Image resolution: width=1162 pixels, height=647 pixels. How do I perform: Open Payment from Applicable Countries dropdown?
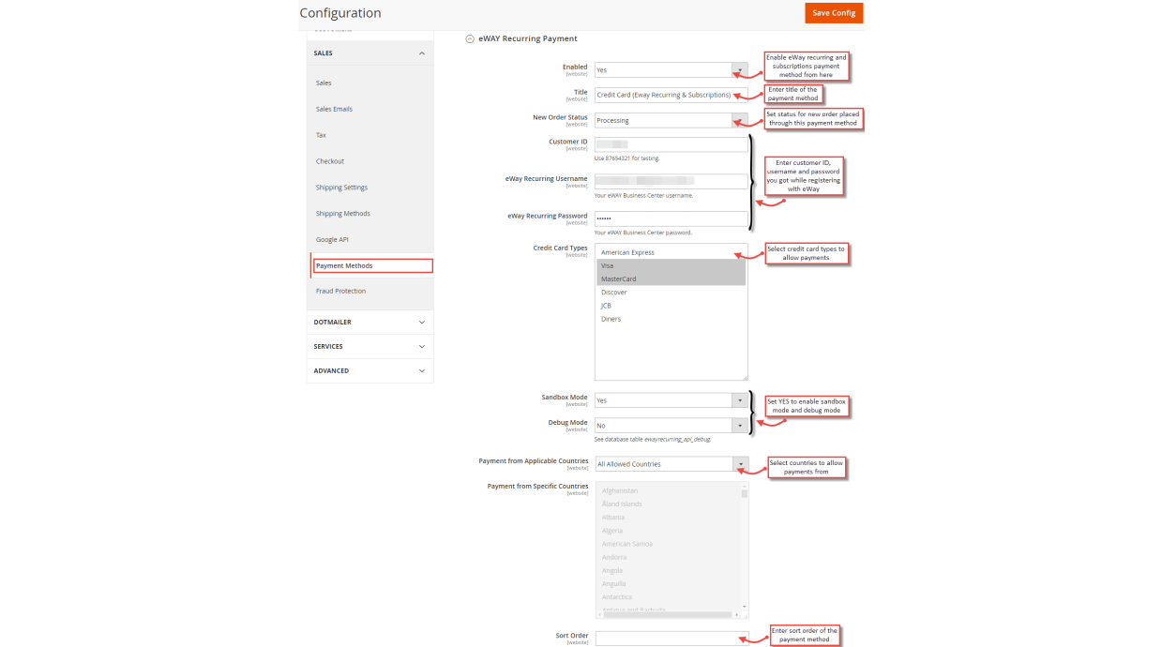[x=672, y=464]
